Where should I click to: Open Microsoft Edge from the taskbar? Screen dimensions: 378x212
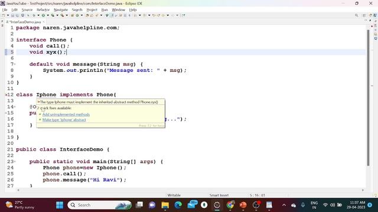coord(178,205)
